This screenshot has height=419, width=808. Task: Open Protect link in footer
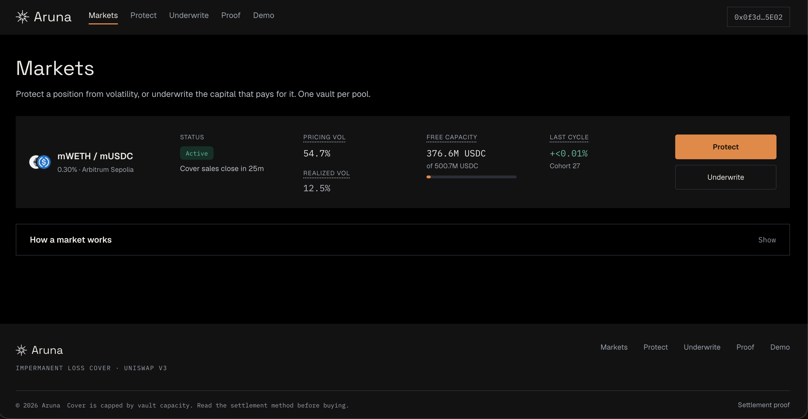(x=656, y=347)
